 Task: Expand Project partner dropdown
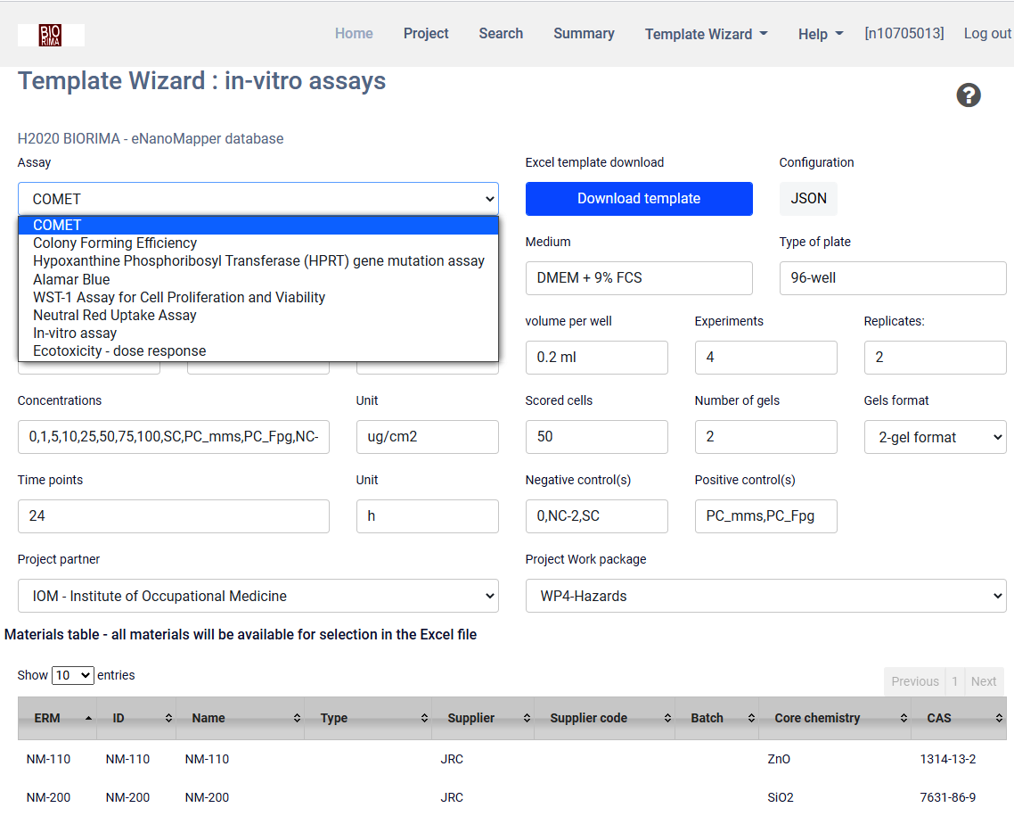258,596
